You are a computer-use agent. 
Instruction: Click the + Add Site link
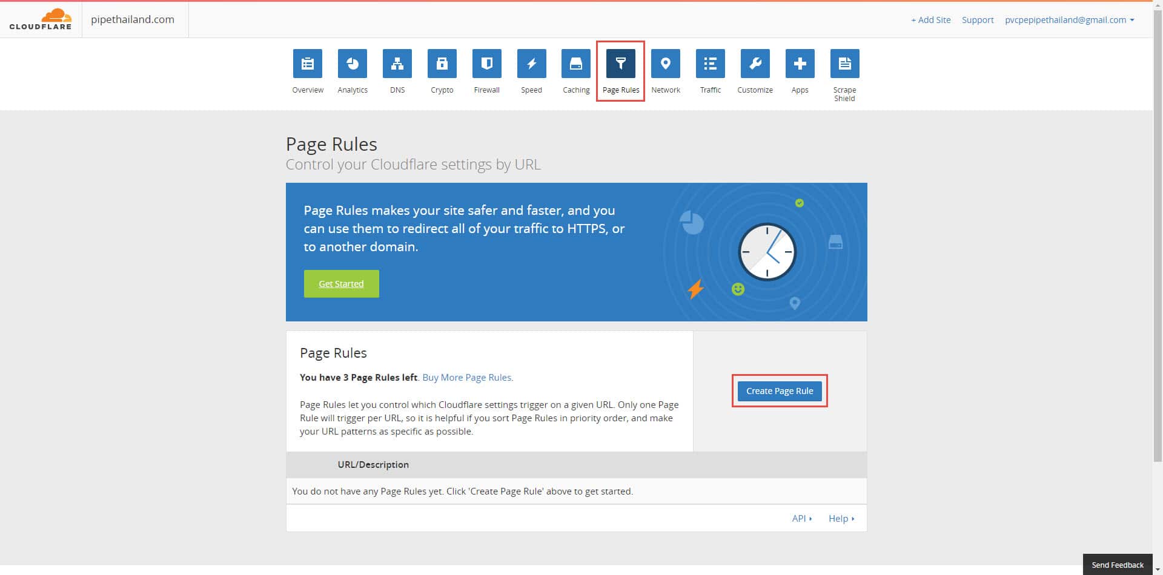(x=931, y=20)
